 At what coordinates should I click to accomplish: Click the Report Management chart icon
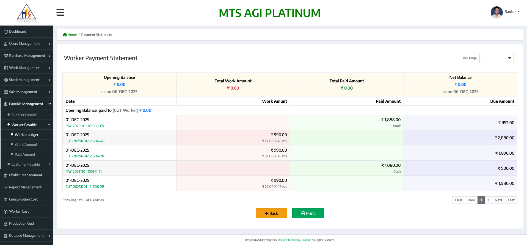[x=5, y=188]
